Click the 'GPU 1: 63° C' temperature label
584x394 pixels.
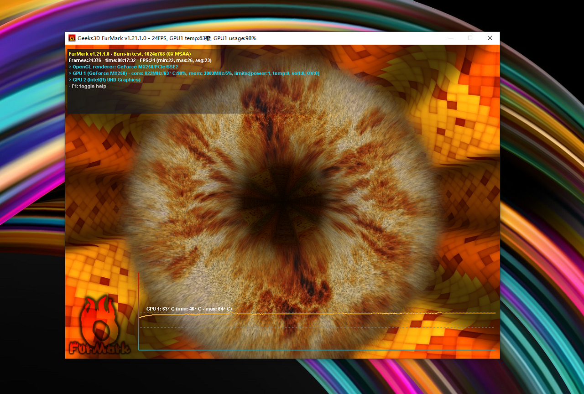189,309
